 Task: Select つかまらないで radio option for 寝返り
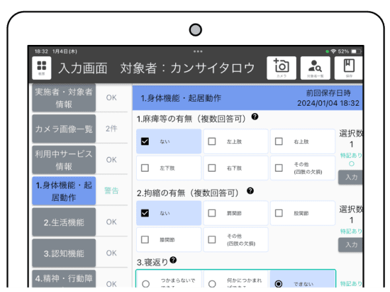click(x=145, y=283)
